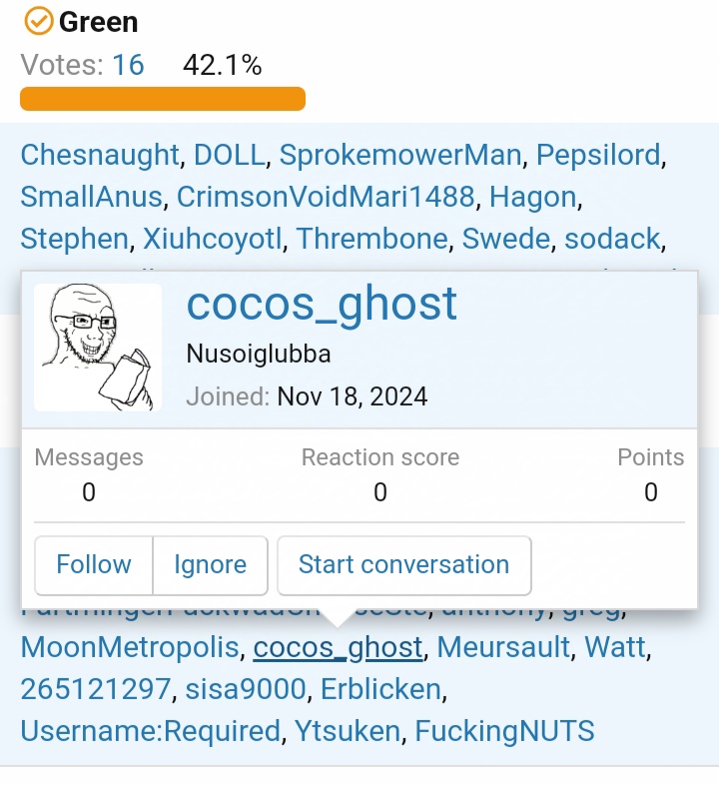Screen dimensions: 719x785
Task: Open the 265121297 user link
Action: [x=96, y=689]
